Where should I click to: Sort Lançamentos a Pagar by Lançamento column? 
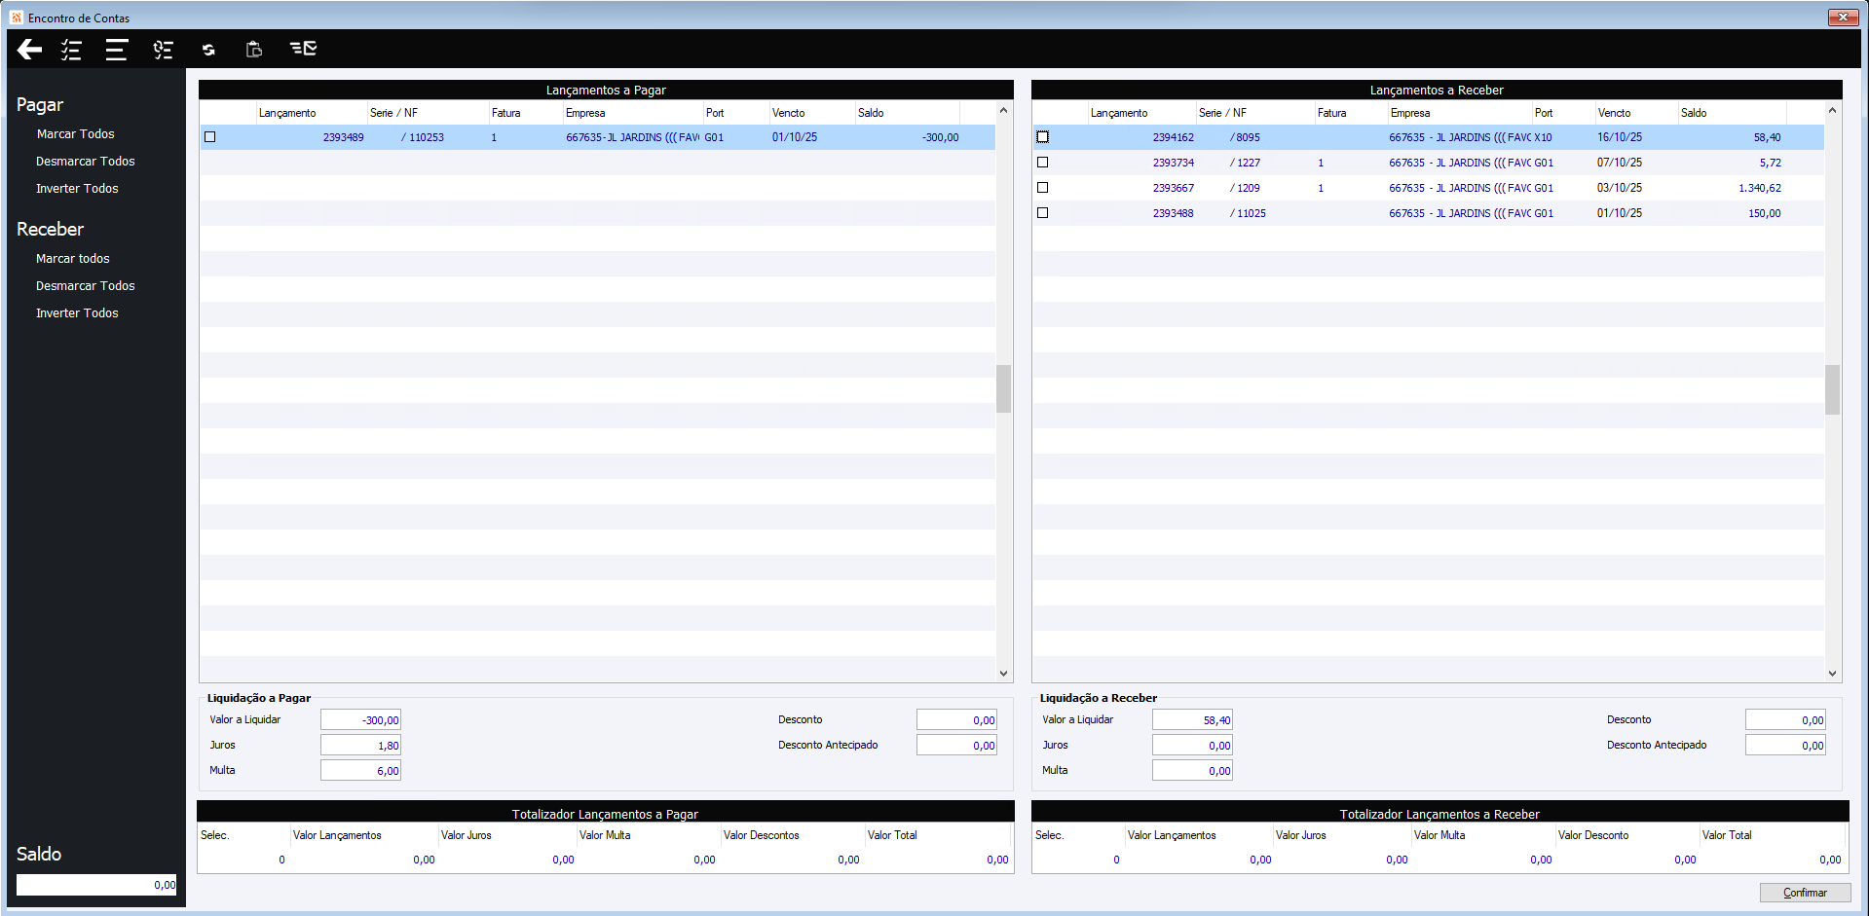tap(312, 113)
